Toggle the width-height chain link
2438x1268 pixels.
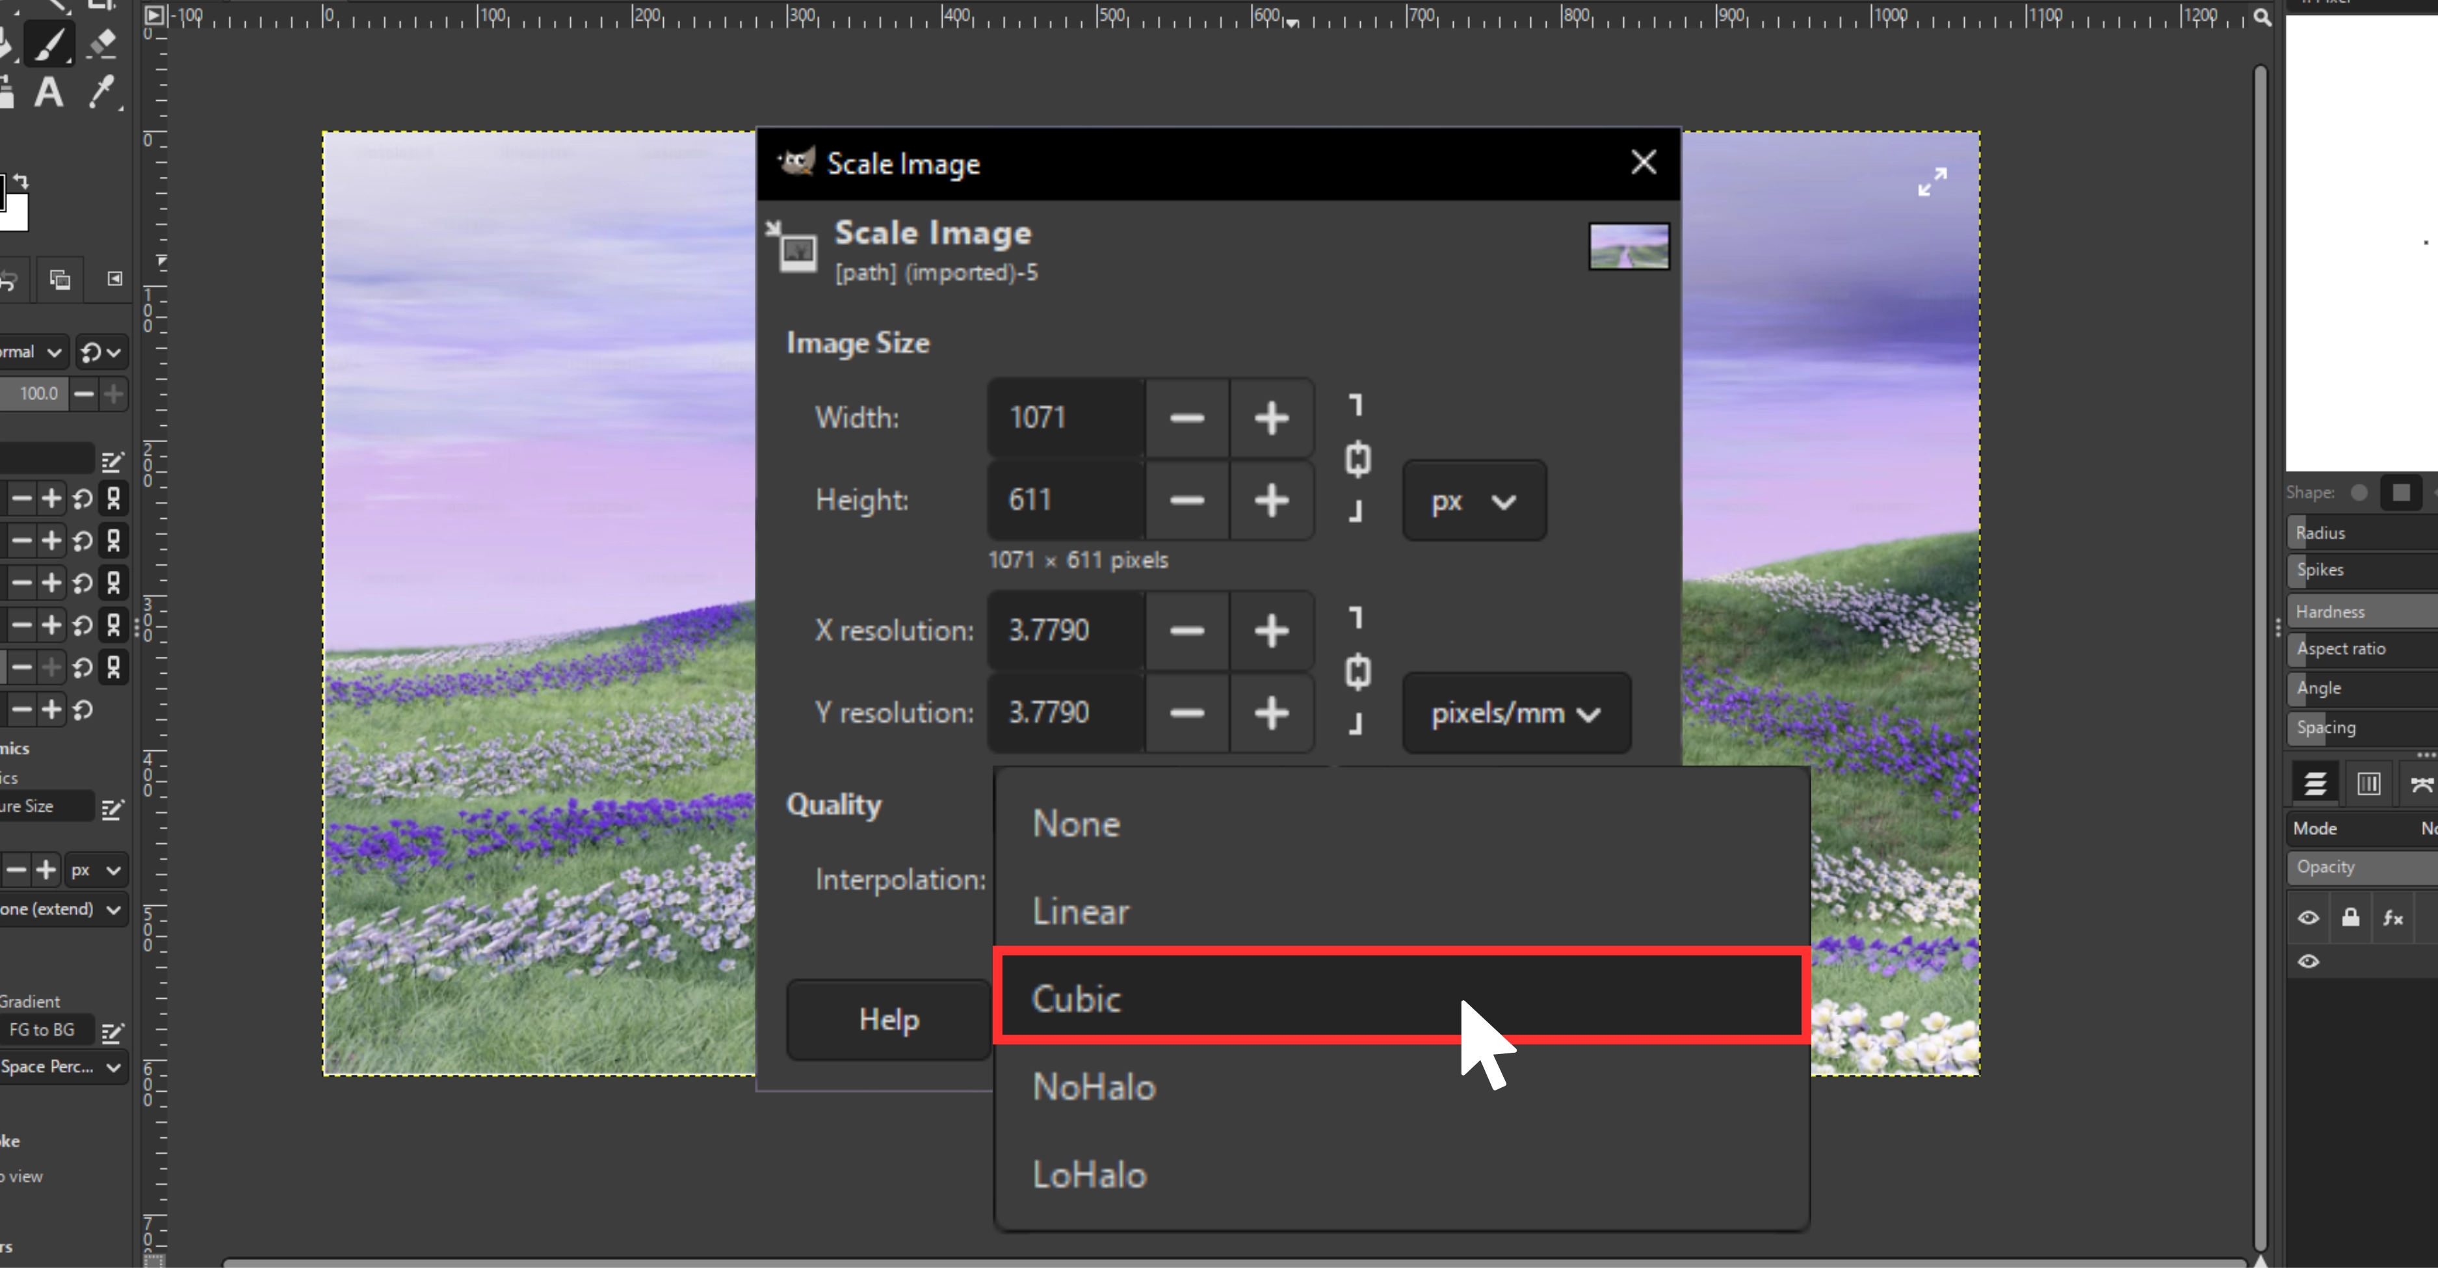1357,458
